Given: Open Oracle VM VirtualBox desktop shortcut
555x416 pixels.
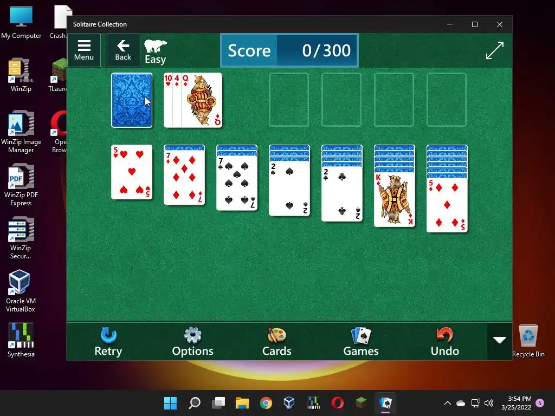Looking at the screenshot, I should (x=21, y=291).
